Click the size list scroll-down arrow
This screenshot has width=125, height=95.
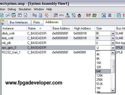tap(113, 90)
